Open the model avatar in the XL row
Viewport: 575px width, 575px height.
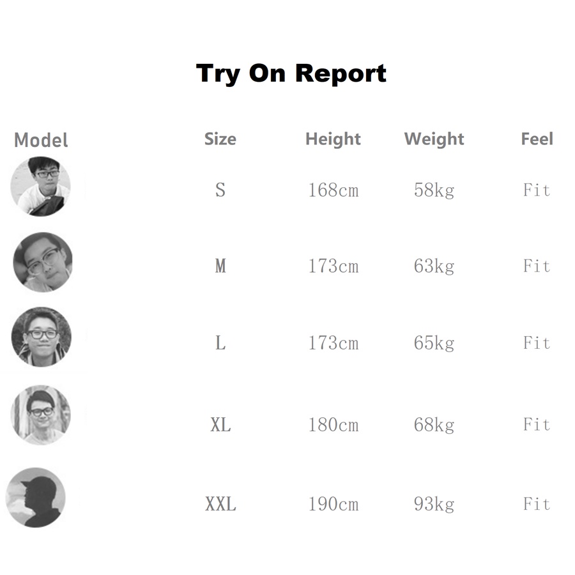pyautogui.click(x=41, y=415)
